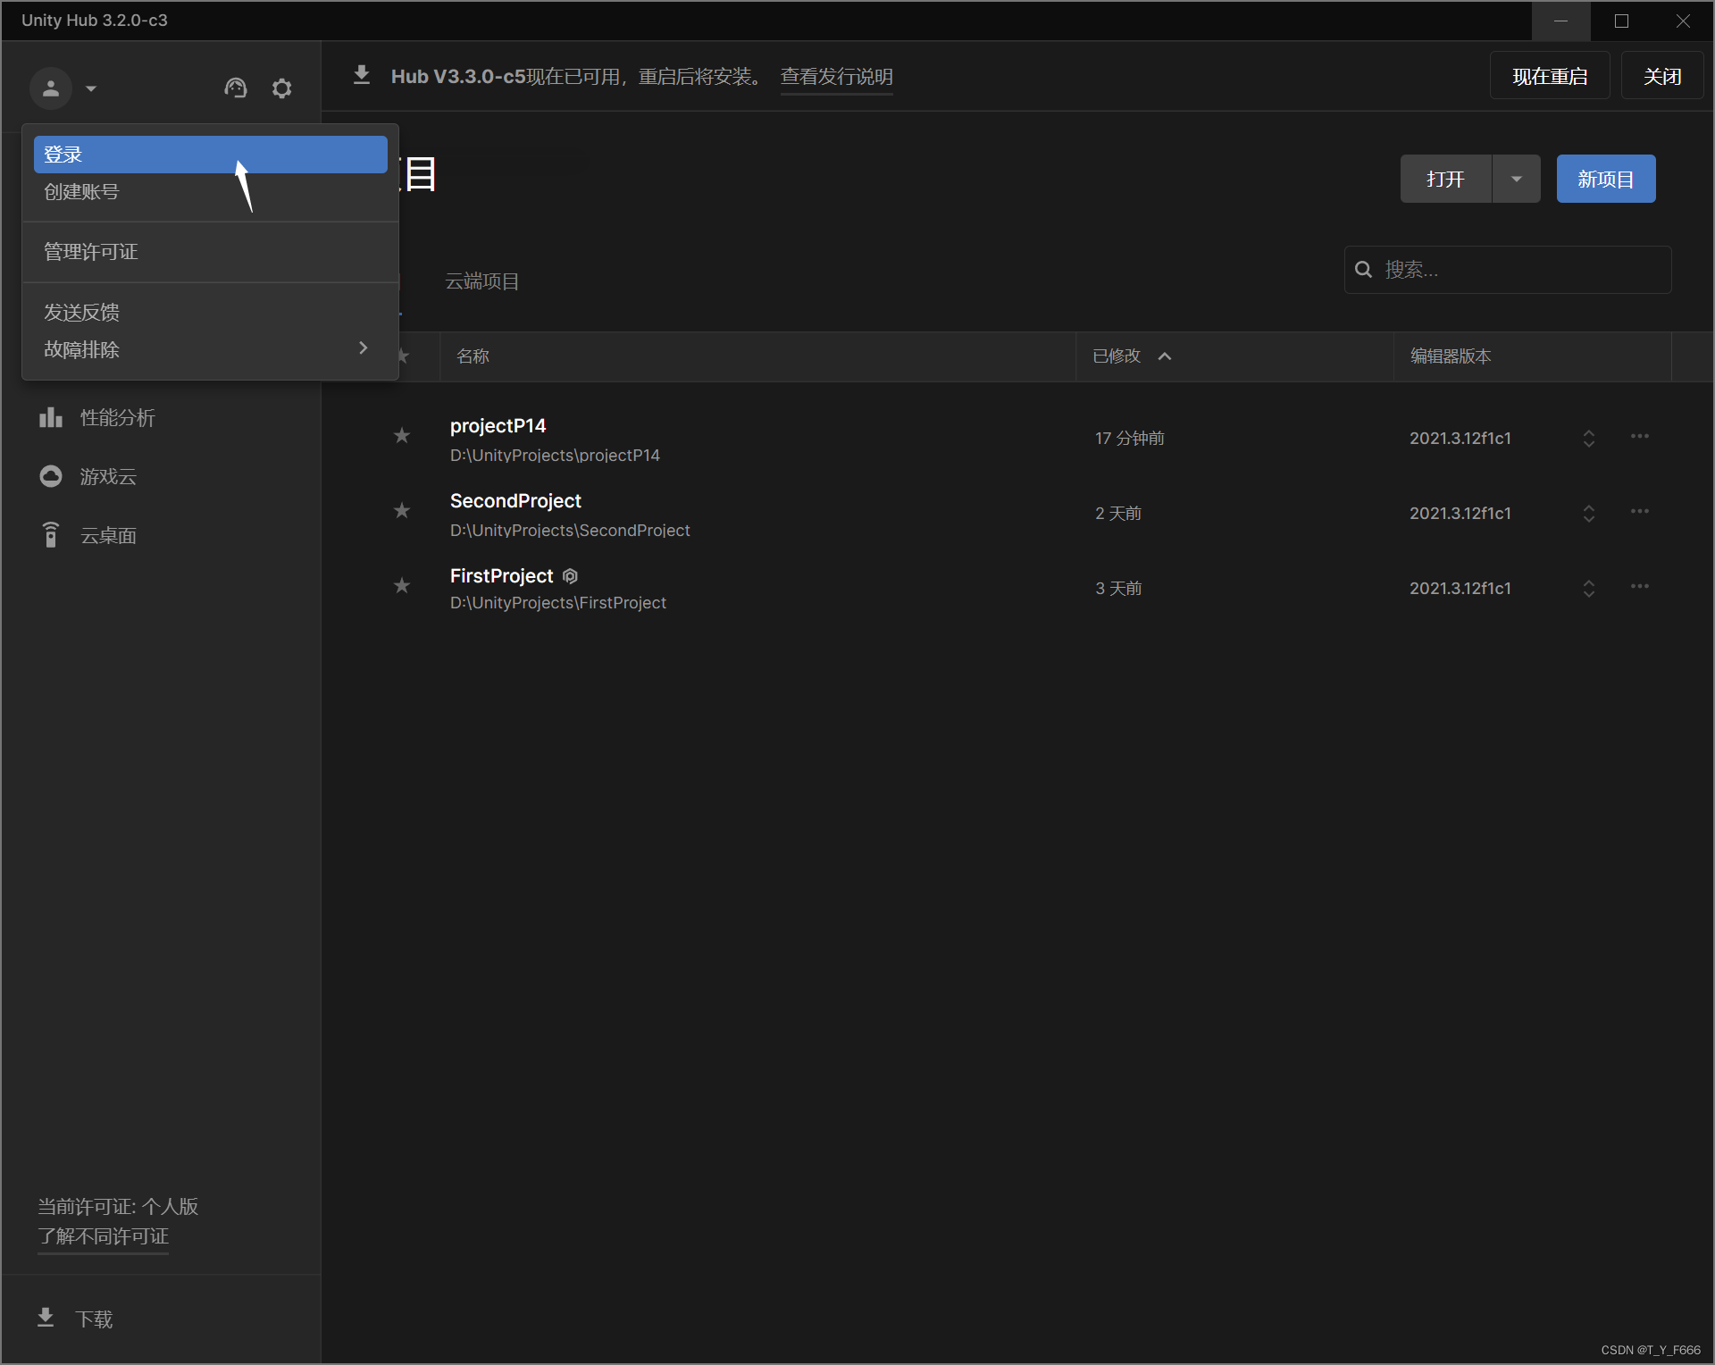Click the user account avatar icon
This screenshot has width=1715, height=1365.
coord(51,88)
